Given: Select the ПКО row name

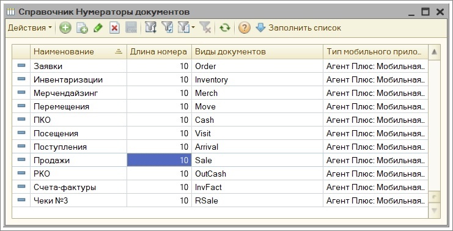Looking at the screenshot, I should pos(42,120).
